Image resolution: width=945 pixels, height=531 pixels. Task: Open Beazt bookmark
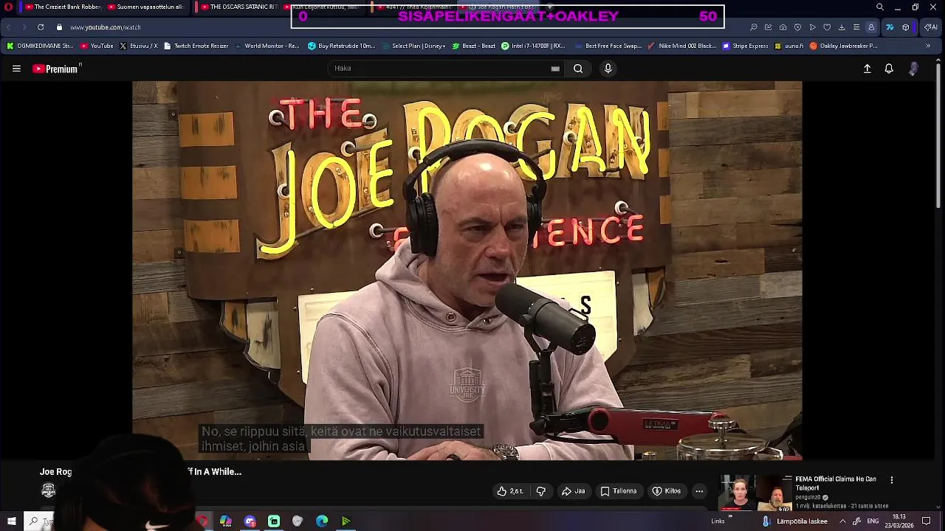(473, 46)
